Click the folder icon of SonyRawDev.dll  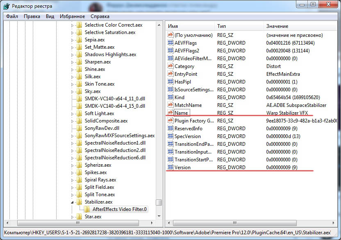pyautogui.click(x=80, y=128)
